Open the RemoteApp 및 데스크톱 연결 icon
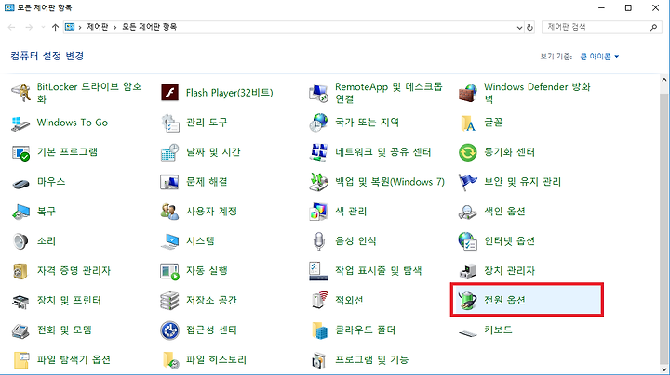The height and width of the screenshot is (375, 670). click(318, 93)
